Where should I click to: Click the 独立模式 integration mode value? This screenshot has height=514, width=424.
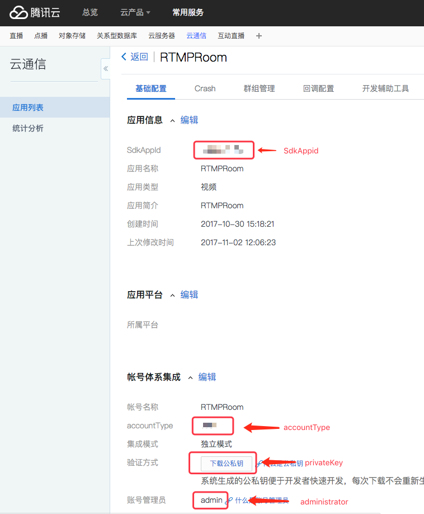click(x=216, y=444)
